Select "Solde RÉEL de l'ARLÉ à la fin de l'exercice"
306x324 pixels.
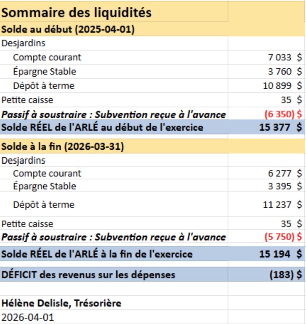(97, 254)
